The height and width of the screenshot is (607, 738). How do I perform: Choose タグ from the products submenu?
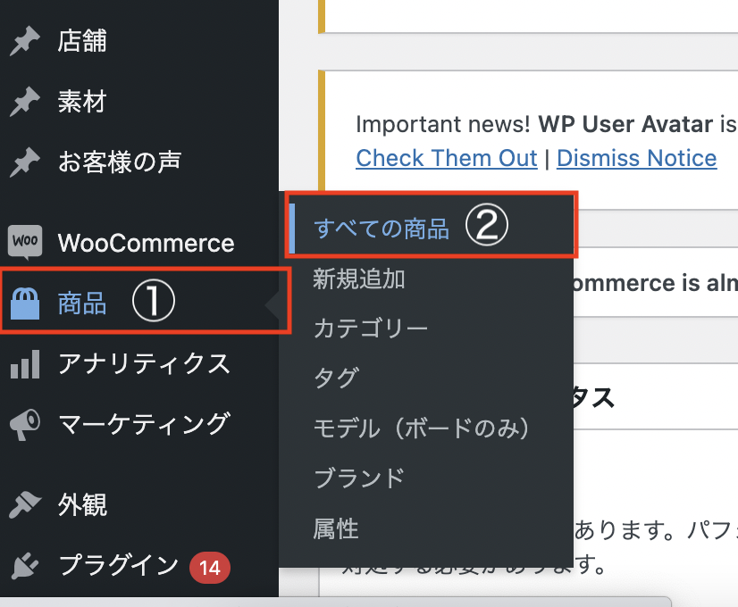point(336,378)
